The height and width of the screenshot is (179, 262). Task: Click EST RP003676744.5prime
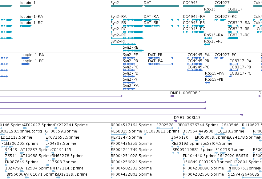(179, 128)
